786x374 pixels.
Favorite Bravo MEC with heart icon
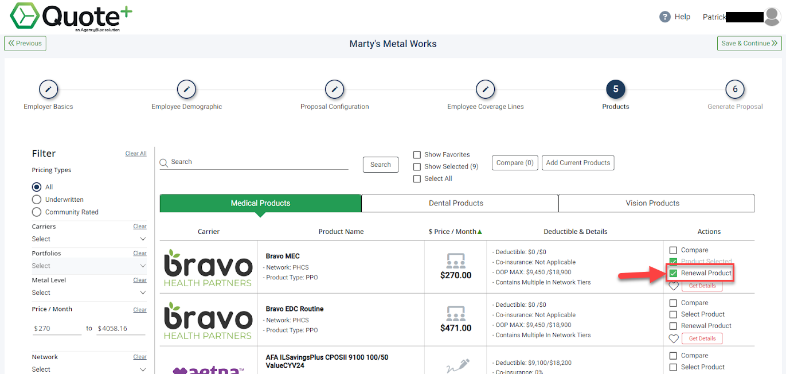(x=674, y=286)
